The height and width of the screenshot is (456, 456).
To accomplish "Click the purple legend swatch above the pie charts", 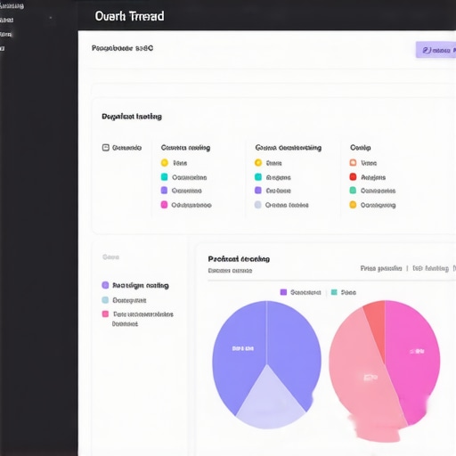I will pyautogui.click(x=283, y=292).
